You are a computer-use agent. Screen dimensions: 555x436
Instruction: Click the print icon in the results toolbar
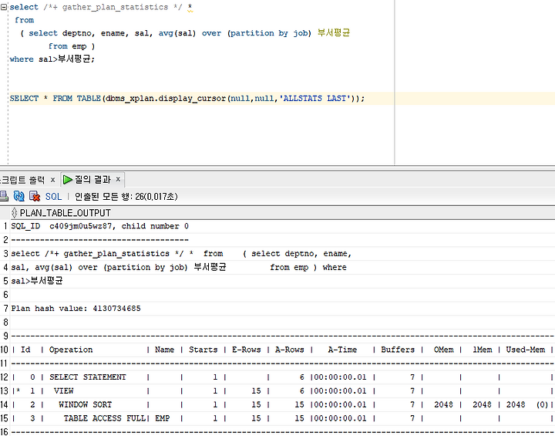pos(4,196)
